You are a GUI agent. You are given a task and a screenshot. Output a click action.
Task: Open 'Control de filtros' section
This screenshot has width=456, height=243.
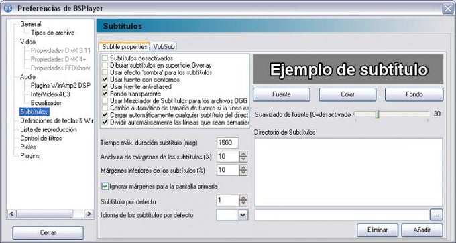(41, 138)
